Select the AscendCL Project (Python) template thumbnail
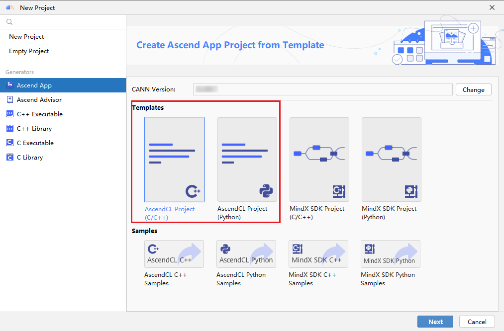 point(247,160)
